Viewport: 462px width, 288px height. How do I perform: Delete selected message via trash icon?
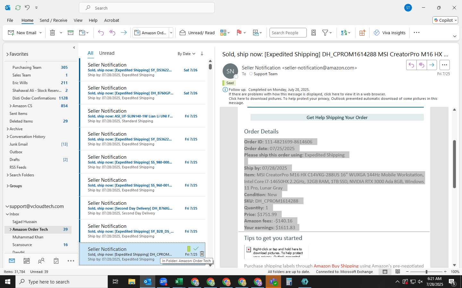point(202,254)
